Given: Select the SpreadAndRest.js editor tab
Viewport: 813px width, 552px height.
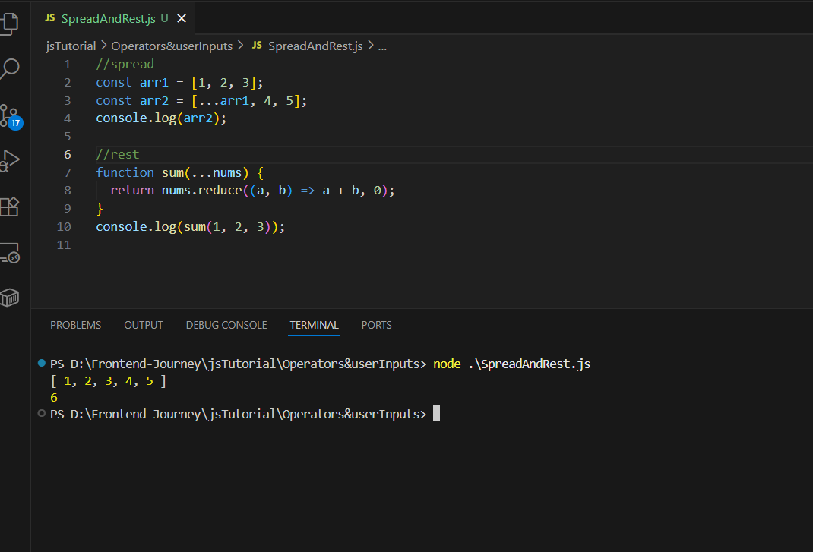Looking at the screenshot, I should [x=112, y=19].
